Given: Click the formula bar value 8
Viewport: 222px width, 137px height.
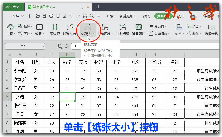Looking at the screenshot, I should click(x=76, y=47).
